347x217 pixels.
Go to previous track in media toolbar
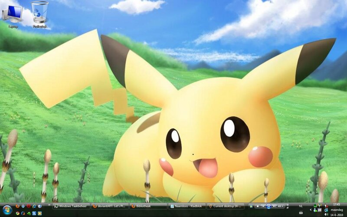point(263,206)
